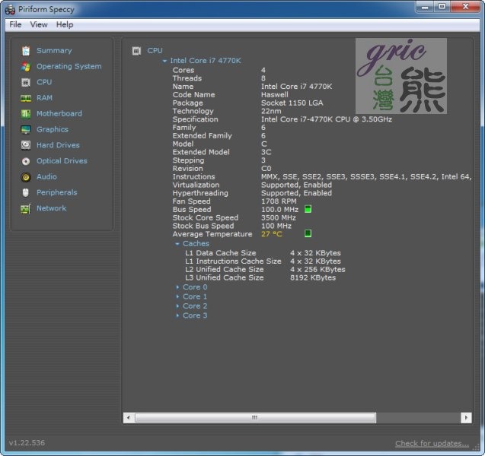The width and height of the screenshot is (485, 456).
Task: Click the Check for updates link
Action: point(432,444)
